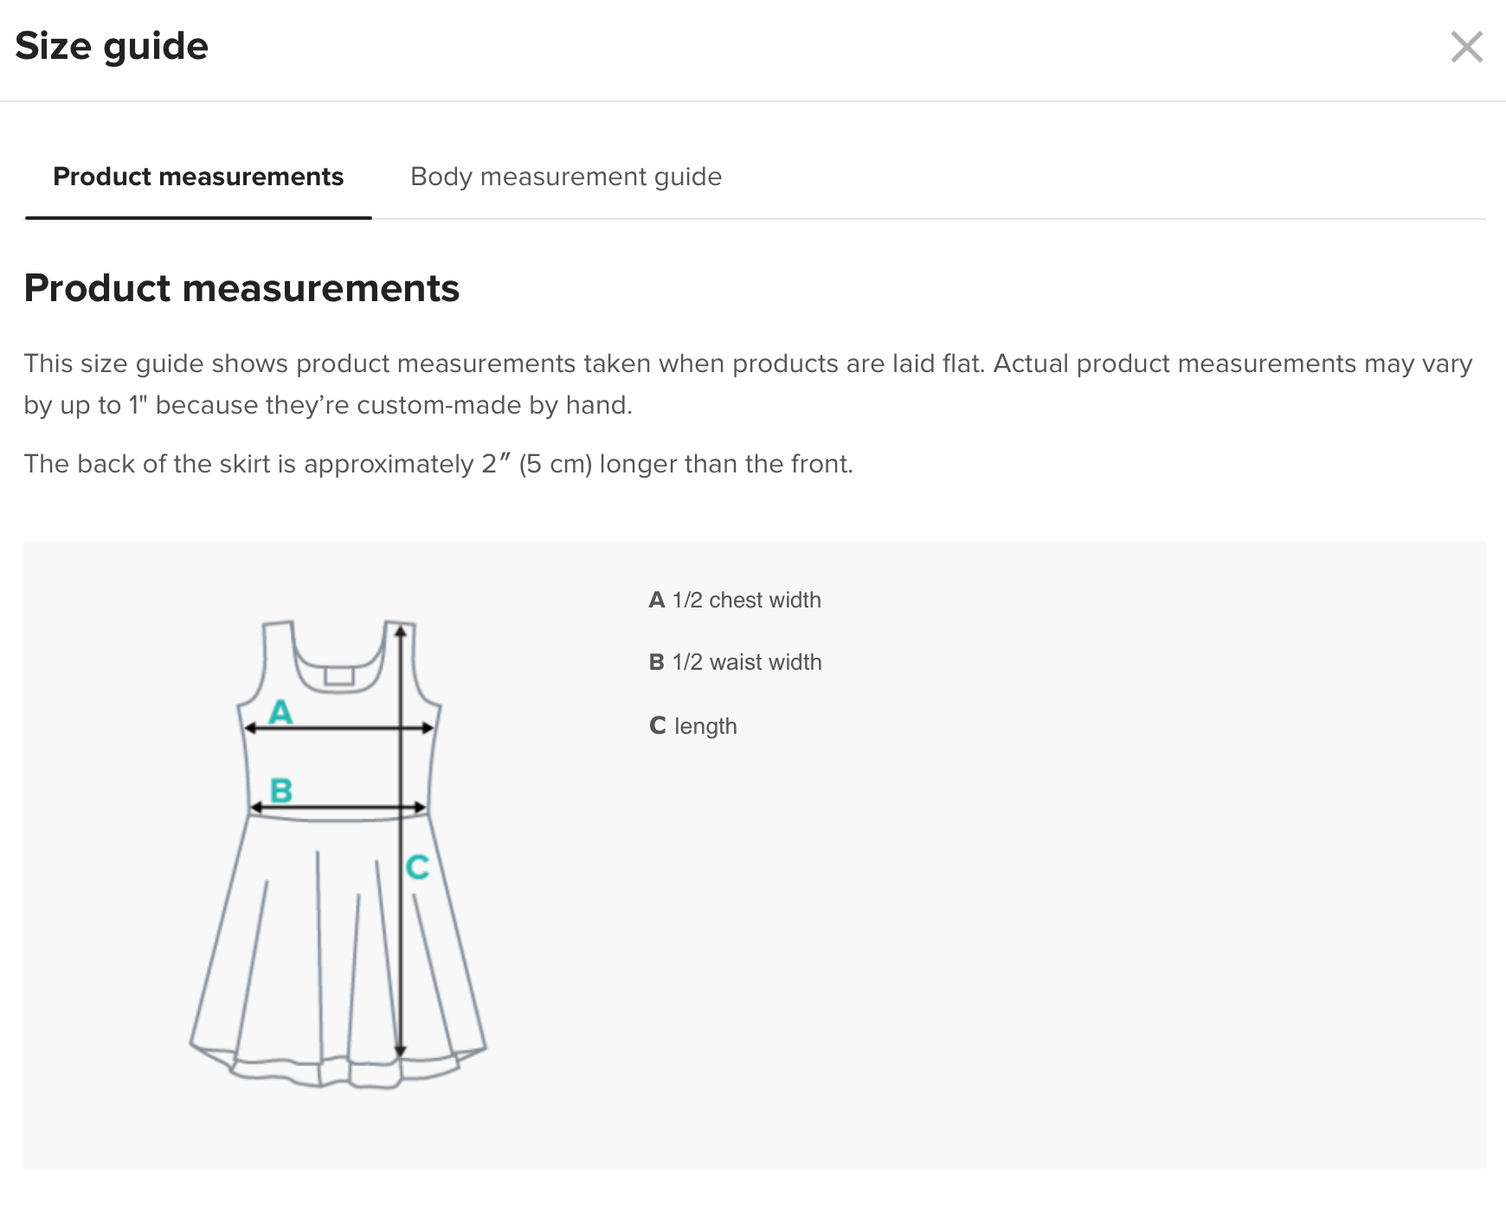Click the skirt hem of the dress illustration

coord(338,1073)
